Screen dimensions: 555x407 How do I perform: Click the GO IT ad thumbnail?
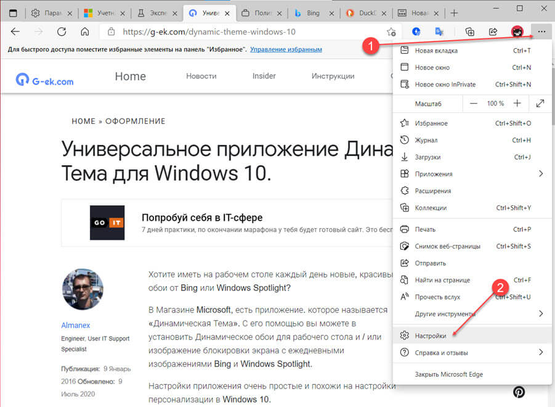click(107, 223)
